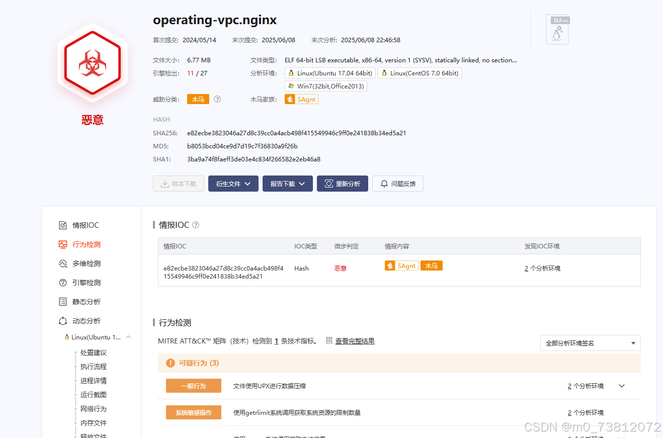Viewport: 663px width, 438px height.
Task: Click the 系统敏感操作 orange label
Action: [x=194, y=413]
